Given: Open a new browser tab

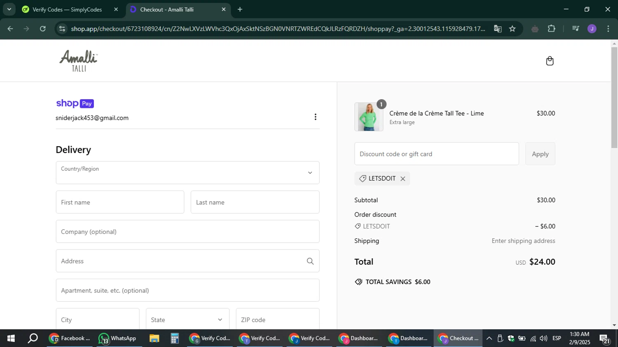Looking at the screenshot, I should coord(240,9).
